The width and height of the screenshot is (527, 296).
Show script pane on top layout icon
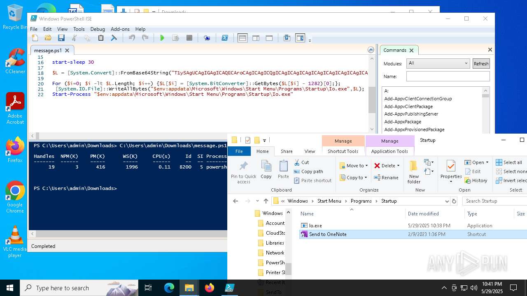pyautogui.click(x=243, y=38)
